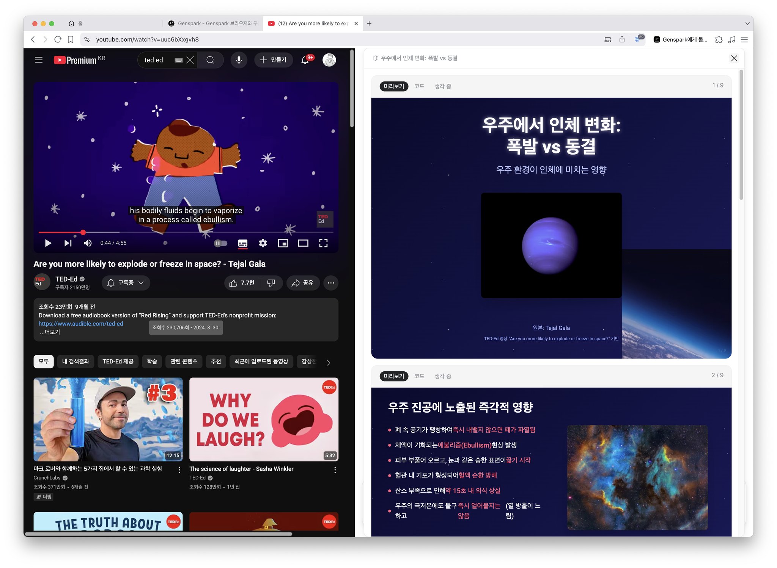Open Genspark ask button in toolbar
Image resolution: width=777 pixels, height=568 pixels.
click(680, 39)
